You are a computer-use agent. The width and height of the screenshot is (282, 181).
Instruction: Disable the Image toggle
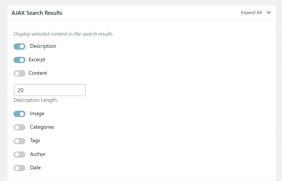coord(19,114)
